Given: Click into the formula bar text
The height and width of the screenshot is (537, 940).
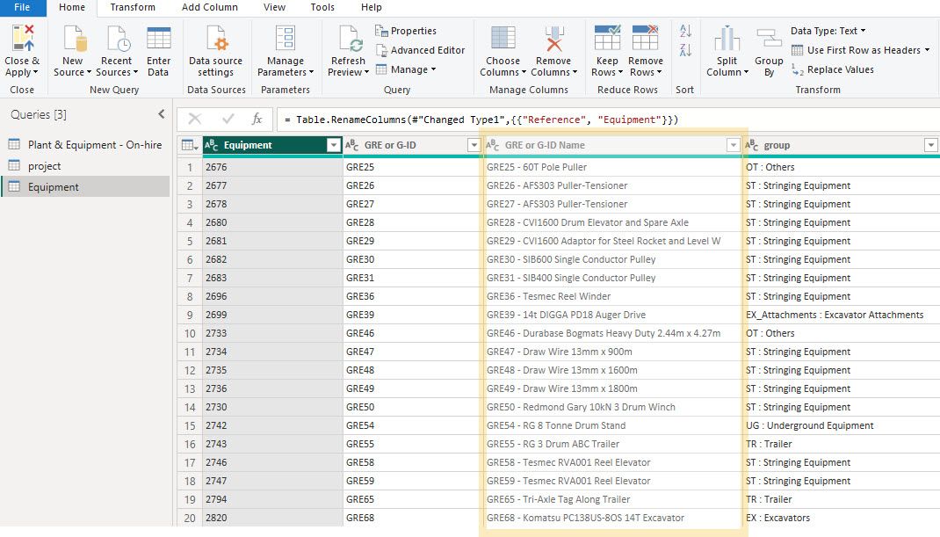Looking at the screenshot, I should tap(481, 120).
